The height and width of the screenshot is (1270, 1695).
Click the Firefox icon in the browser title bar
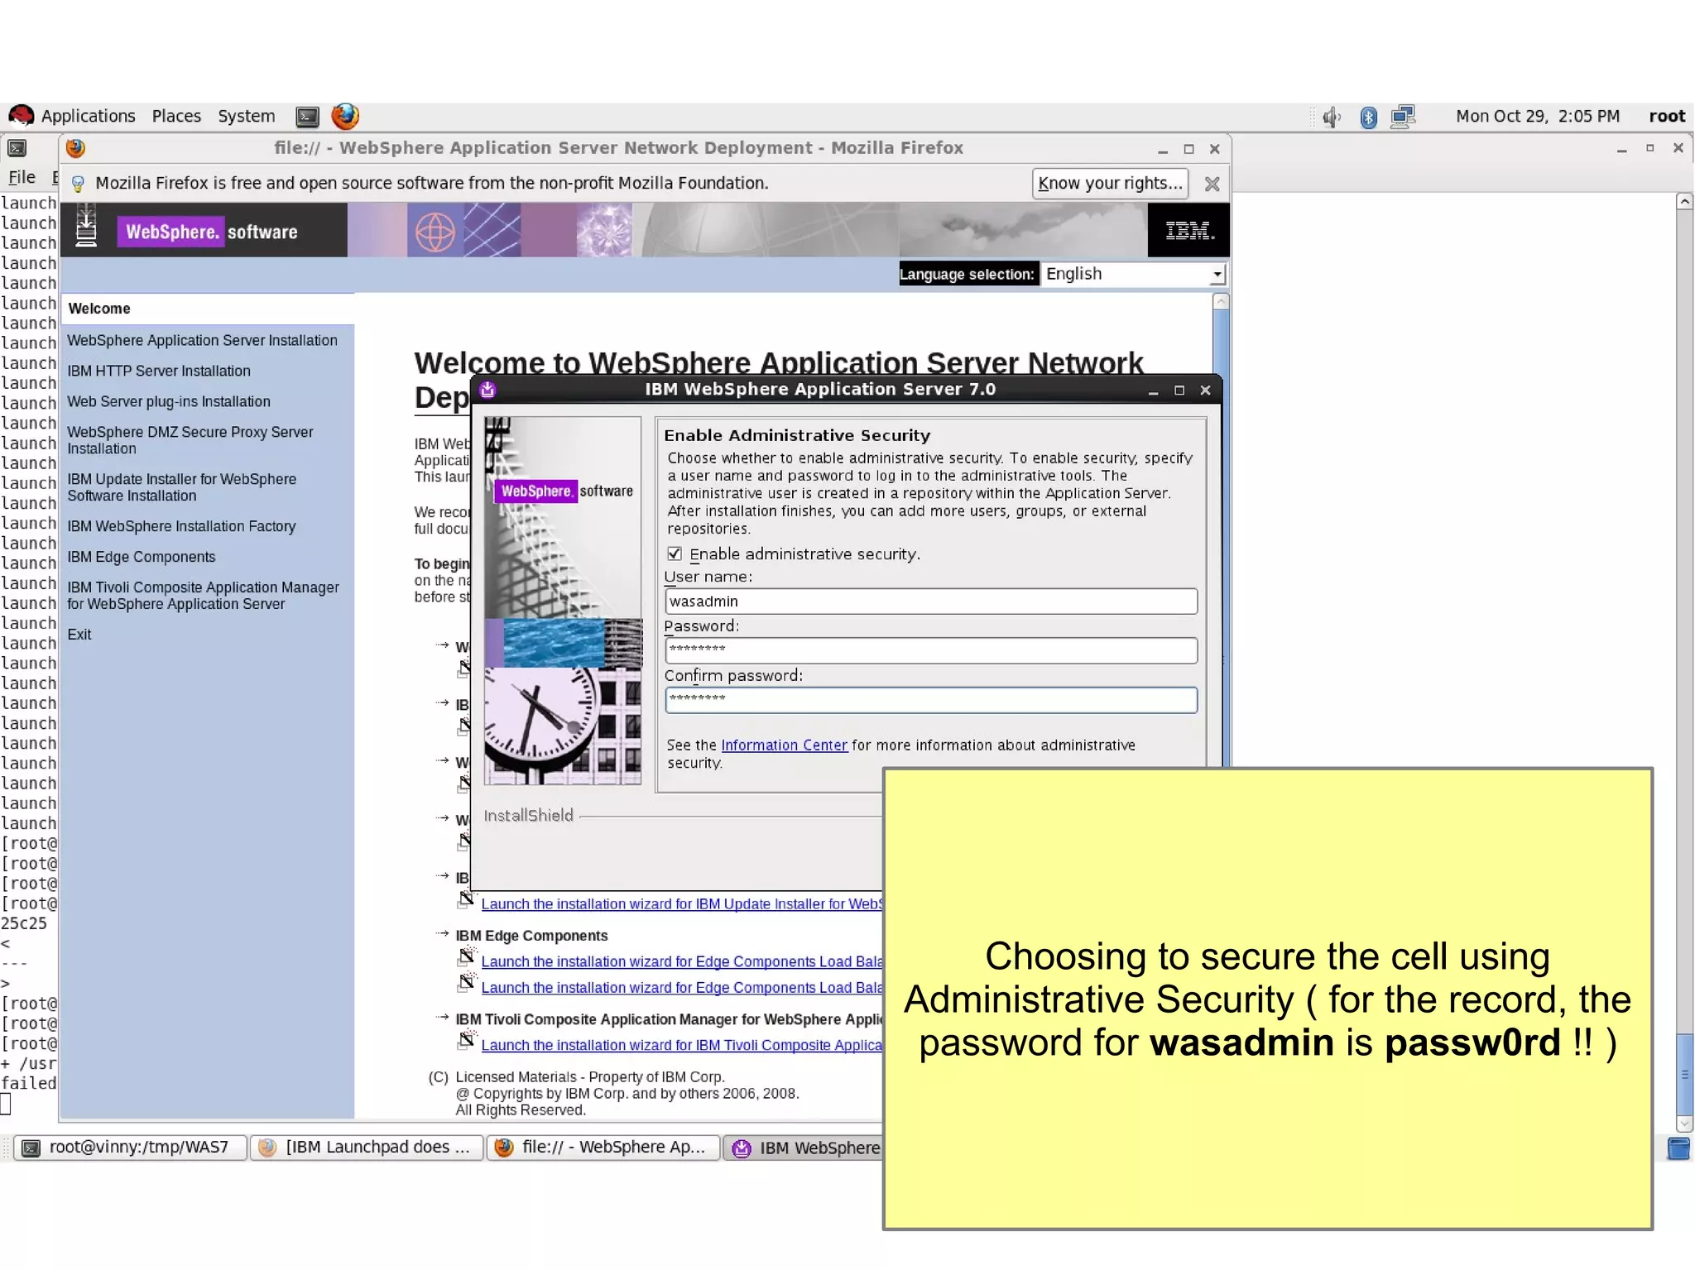(75, 148)
